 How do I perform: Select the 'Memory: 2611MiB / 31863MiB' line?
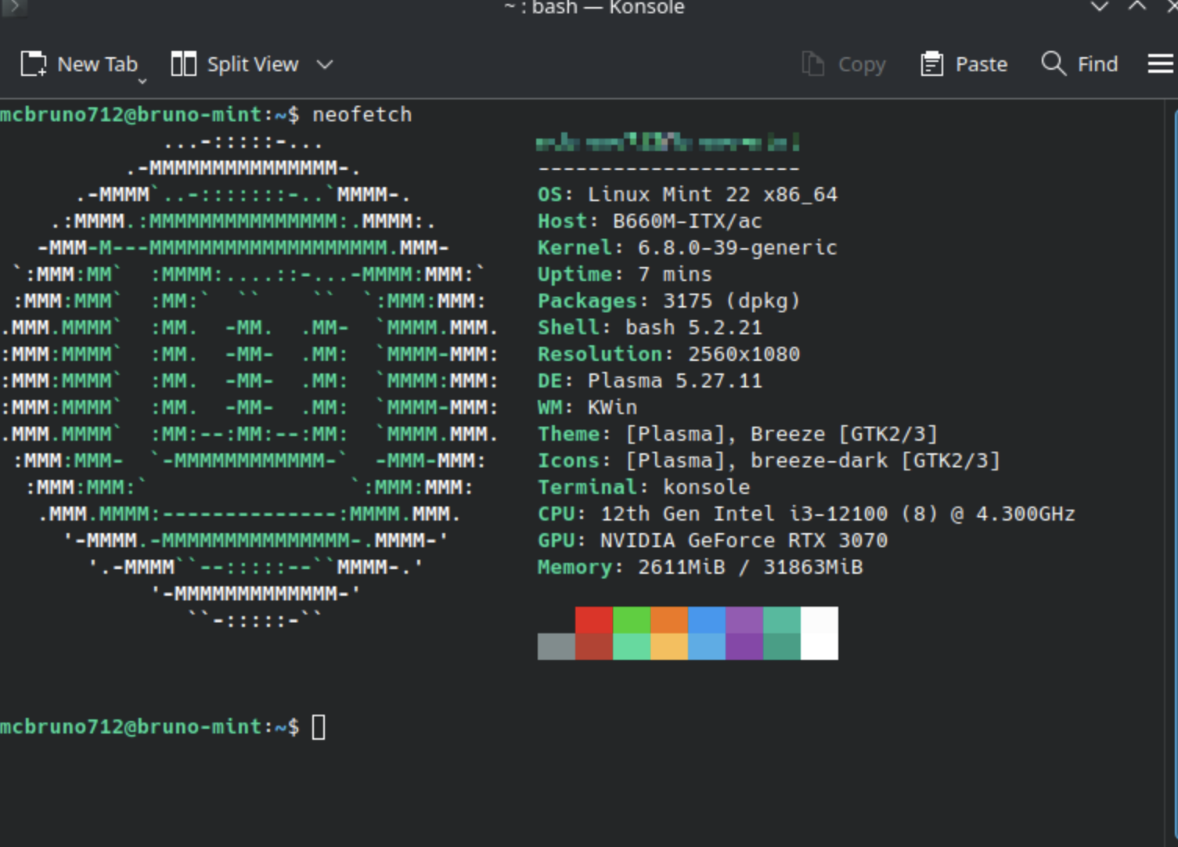click(700, 567)
